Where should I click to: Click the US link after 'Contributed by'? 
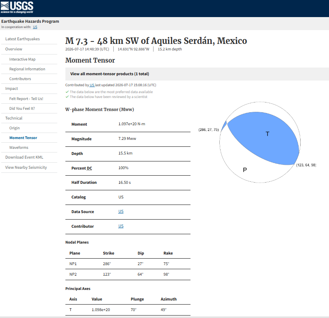click(92, 85)
